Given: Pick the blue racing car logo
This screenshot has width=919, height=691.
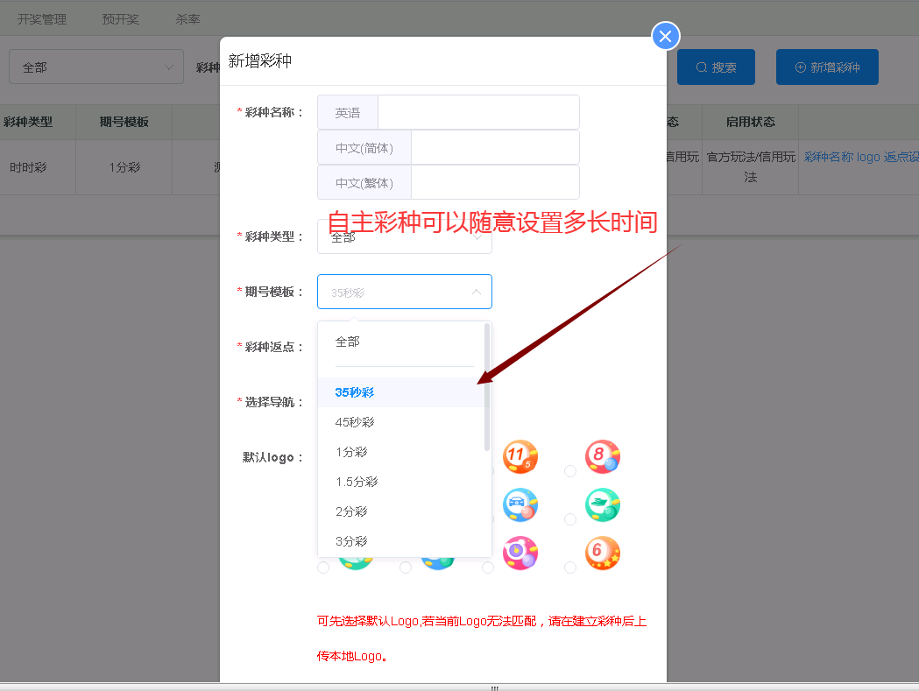Looking at the screenshot, I should [x=520, y=504].
